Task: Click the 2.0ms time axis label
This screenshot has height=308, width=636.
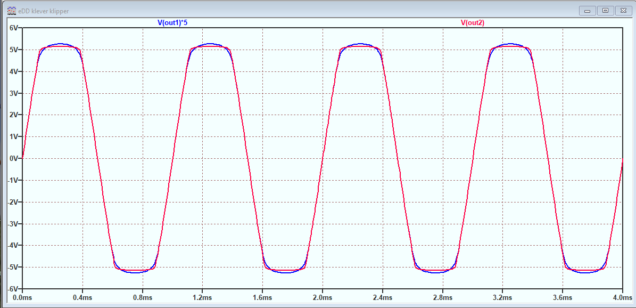Action: click(323, 298)
